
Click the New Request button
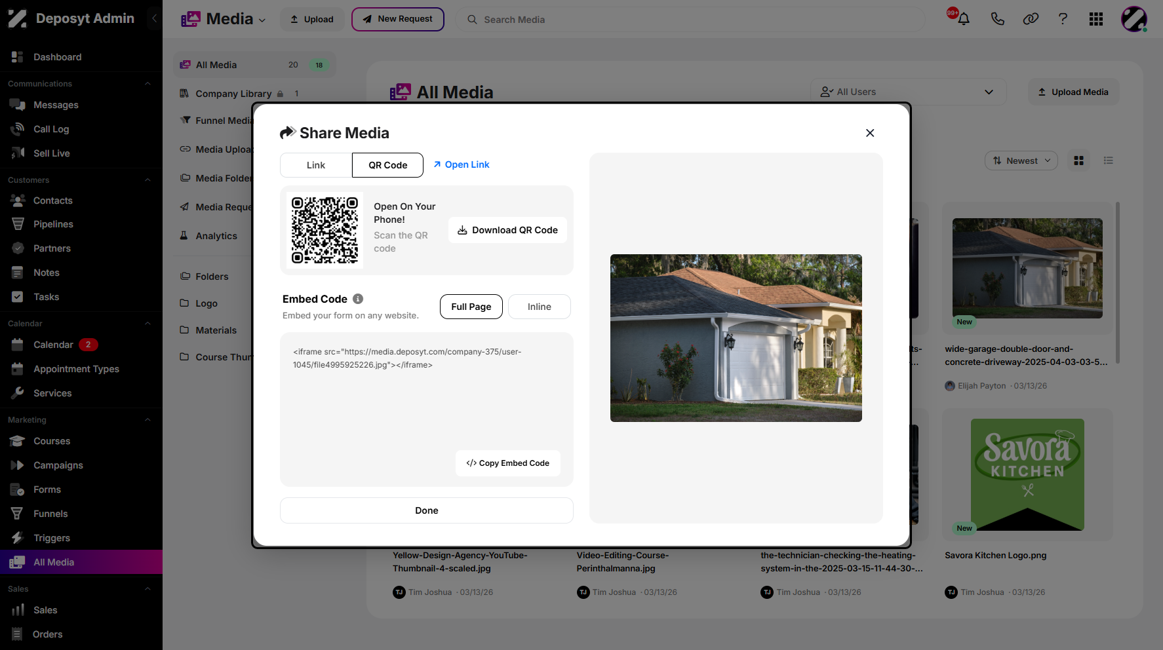click(398, 19)
